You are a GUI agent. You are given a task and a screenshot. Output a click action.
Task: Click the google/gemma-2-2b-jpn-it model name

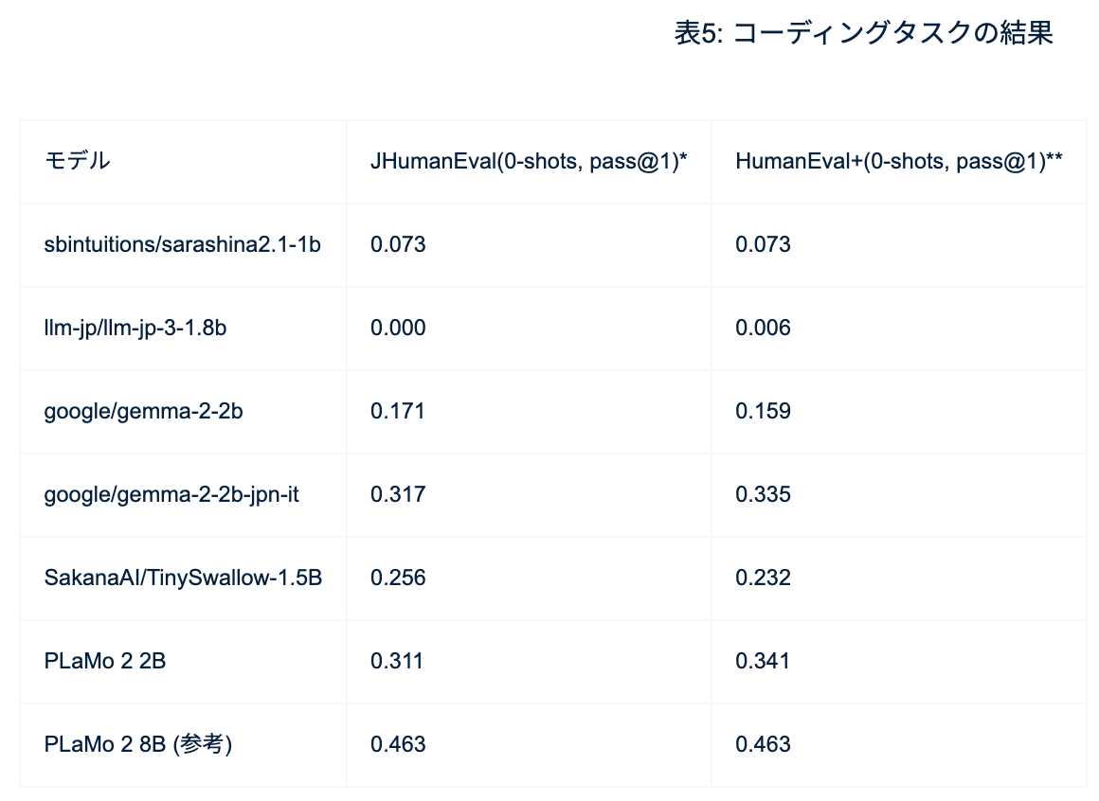pyautogui.click(x=171, y=494)
